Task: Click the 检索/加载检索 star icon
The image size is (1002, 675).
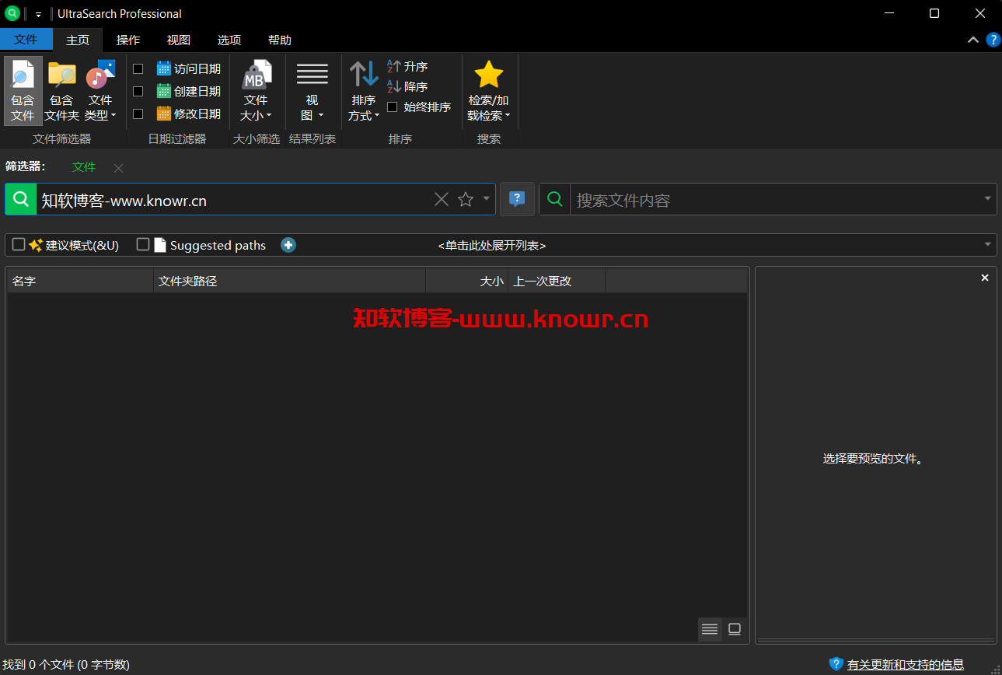Action: pyautogui.click(x=489, y=75)
